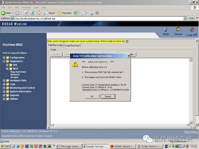199x149 pixels.
Task: Click the page horizontal scrollbar left arrow
Action: pos(48,128)
